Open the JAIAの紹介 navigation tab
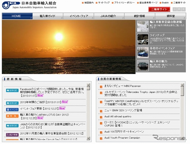 pos(109,16)
